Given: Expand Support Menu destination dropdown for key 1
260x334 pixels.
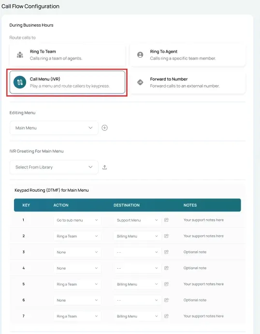Looking at the screenshot, I should [137, 220].
